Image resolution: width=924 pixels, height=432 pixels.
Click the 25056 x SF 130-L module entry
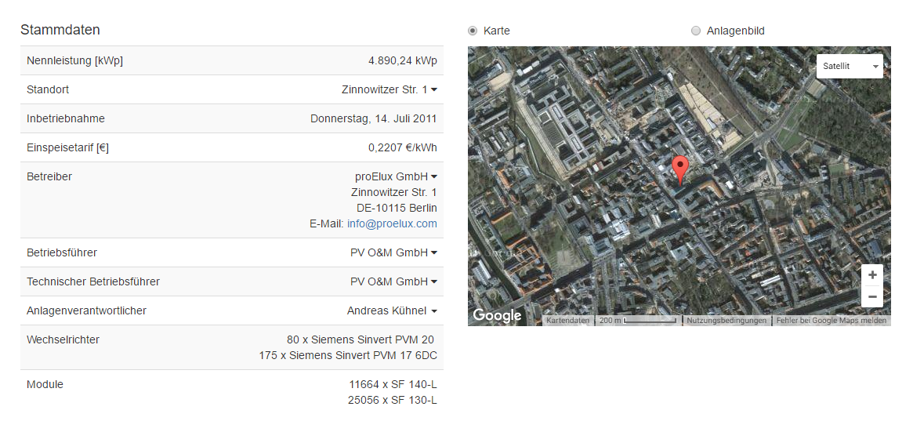(393, 400)
